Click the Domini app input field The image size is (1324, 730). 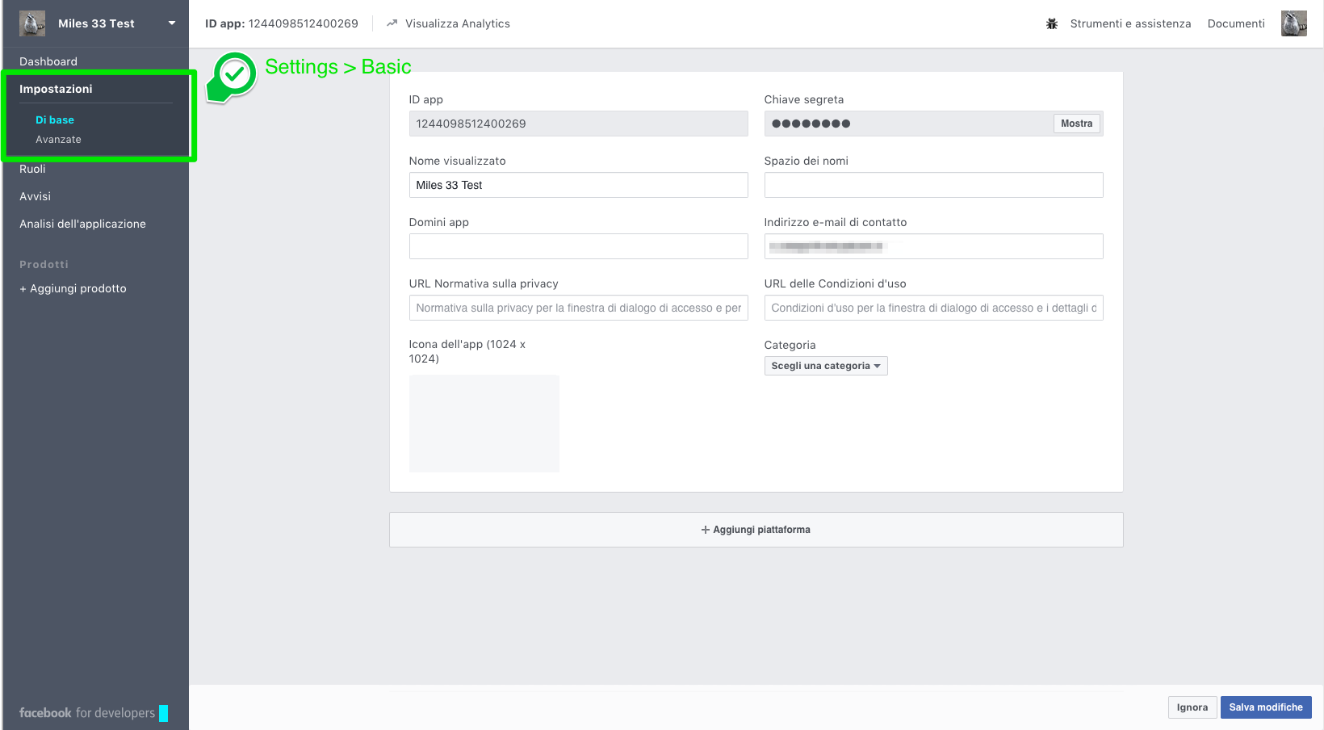click(x=578, y=246)
